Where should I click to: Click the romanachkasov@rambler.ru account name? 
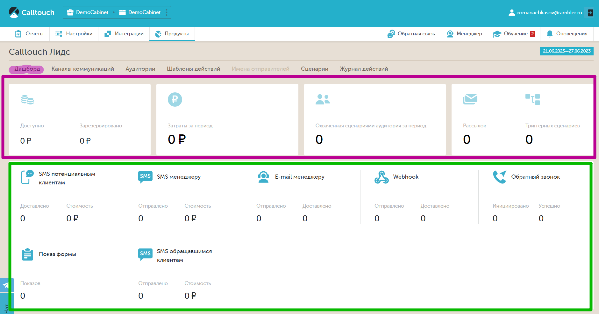(x=549, y=13)
